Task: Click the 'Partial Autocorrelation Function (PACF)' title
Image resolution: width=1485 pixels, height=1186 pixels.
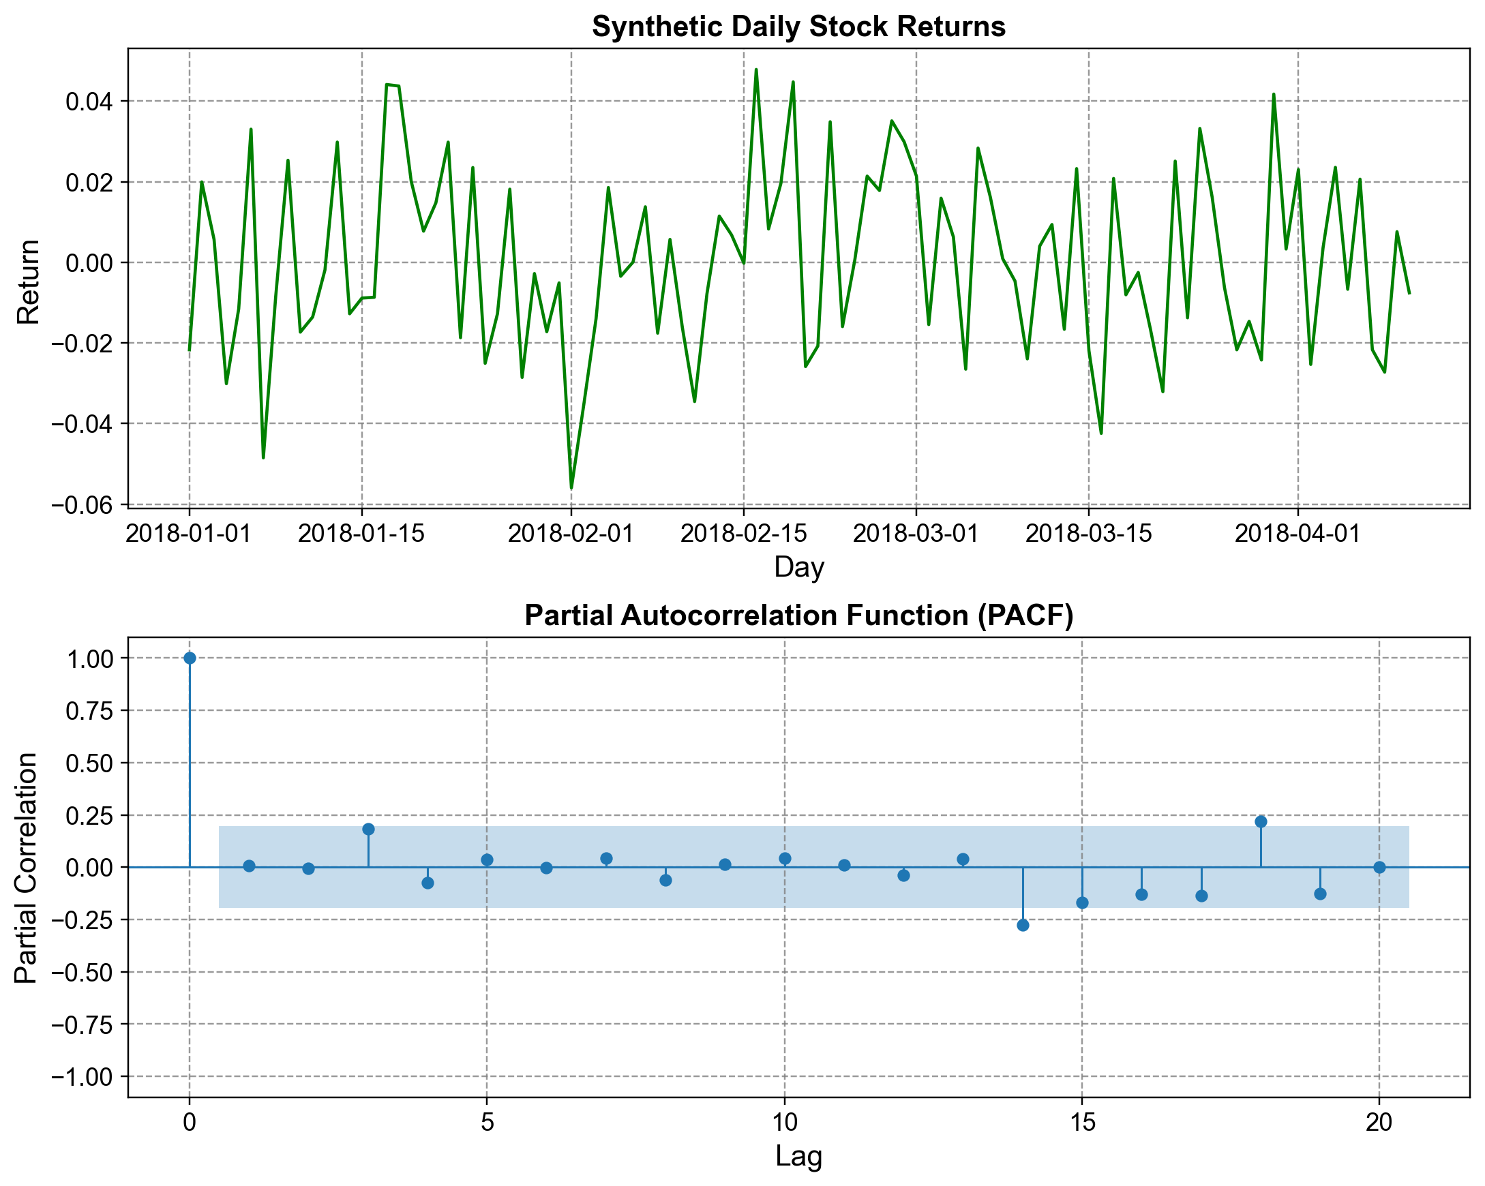Action: [798, 615]
